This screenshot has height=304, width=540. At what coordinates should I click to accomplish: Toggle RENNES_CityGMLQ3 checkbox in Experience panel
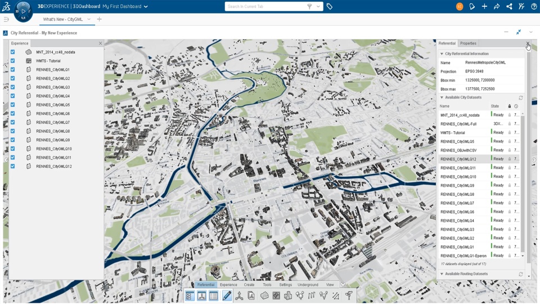pos(13,87)
